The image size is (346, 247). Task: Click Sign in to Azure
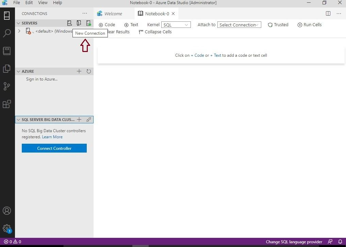(42, 79)
